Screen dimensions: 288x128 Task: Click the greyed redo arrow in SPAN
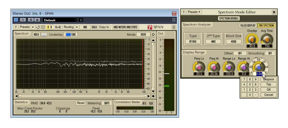[x=43, y=27]
